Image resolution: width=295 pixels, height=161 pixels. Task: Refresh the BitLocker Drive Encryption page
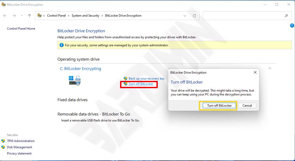[x=194, y=16]
